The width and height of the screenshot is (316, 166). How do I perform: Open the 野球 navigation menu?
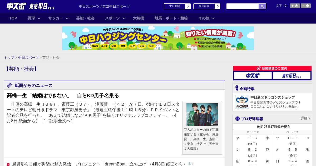point(31,18)
